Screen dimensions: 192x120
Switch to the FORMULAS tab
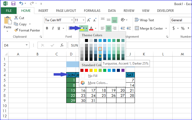click(x=92, y=11)
